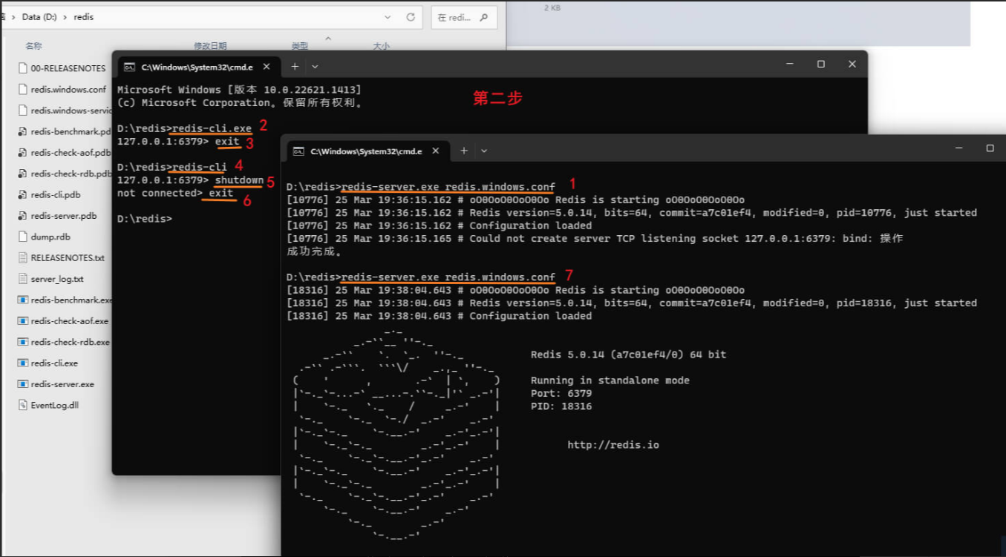1006x557 pixels.
Task: Close the tab in the redis-server terminal
Action: point(436,151)
